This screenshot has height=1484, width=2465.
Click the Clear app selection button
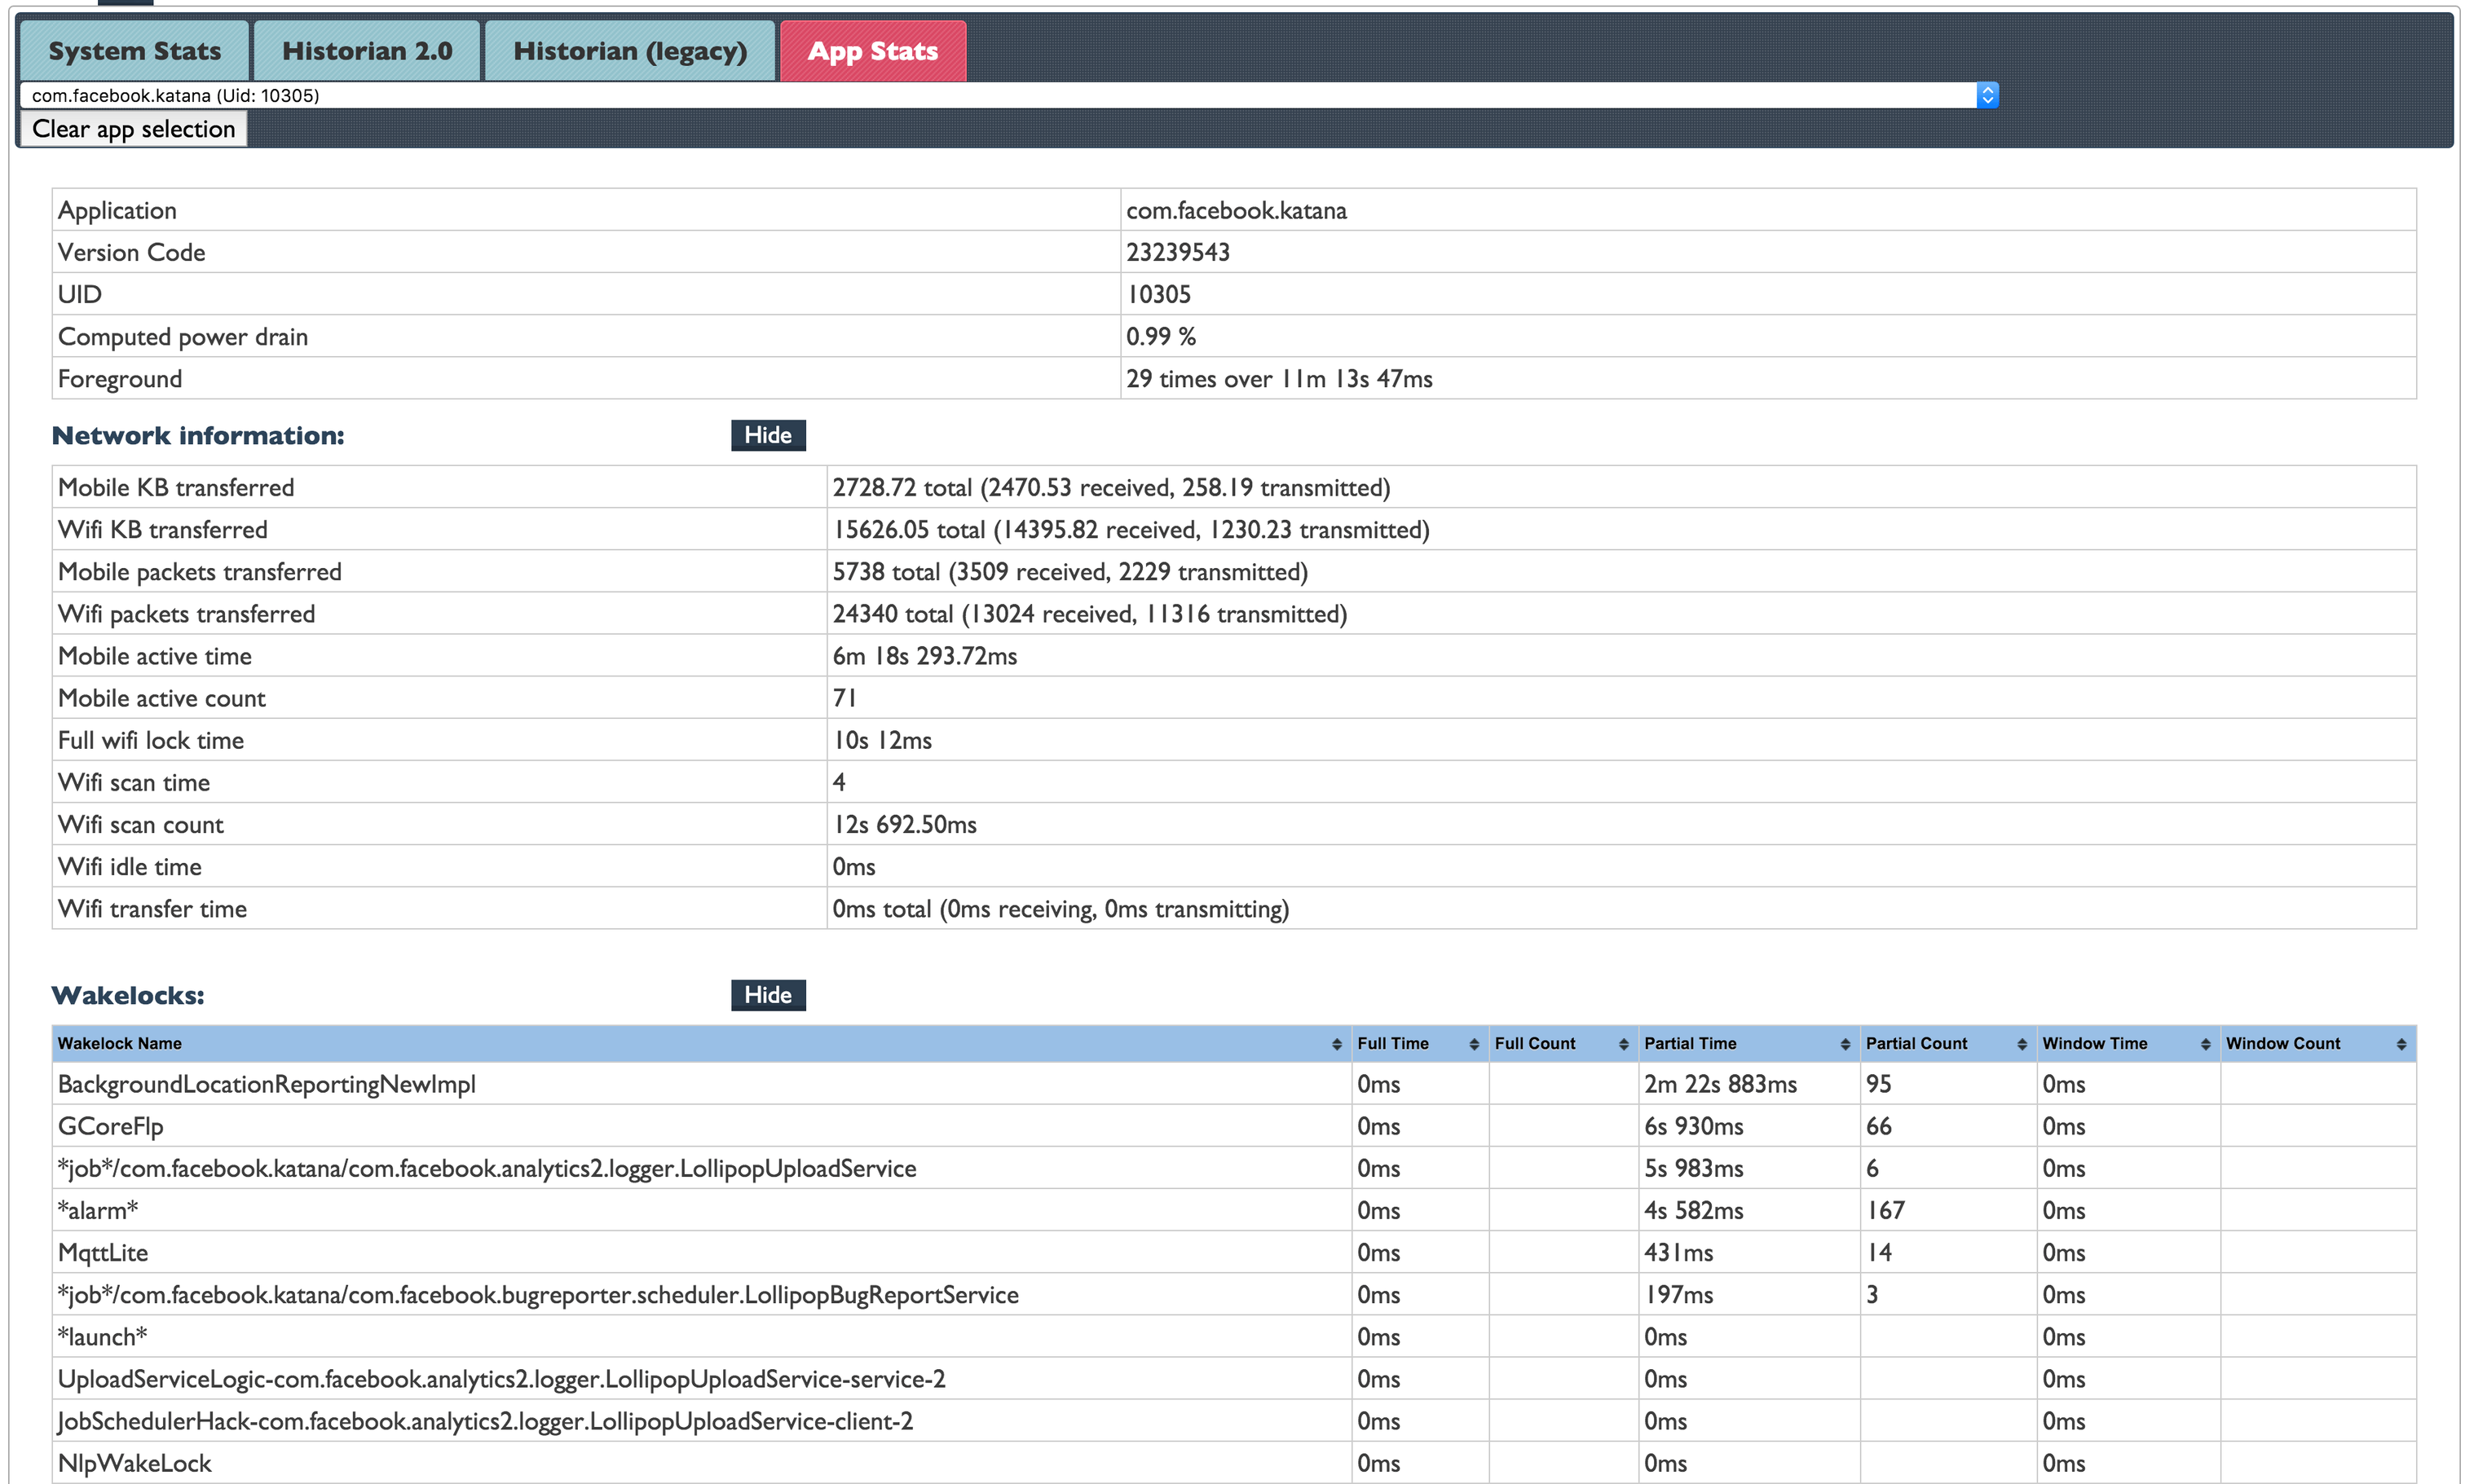pyautogui.click(x=133, y=129)
